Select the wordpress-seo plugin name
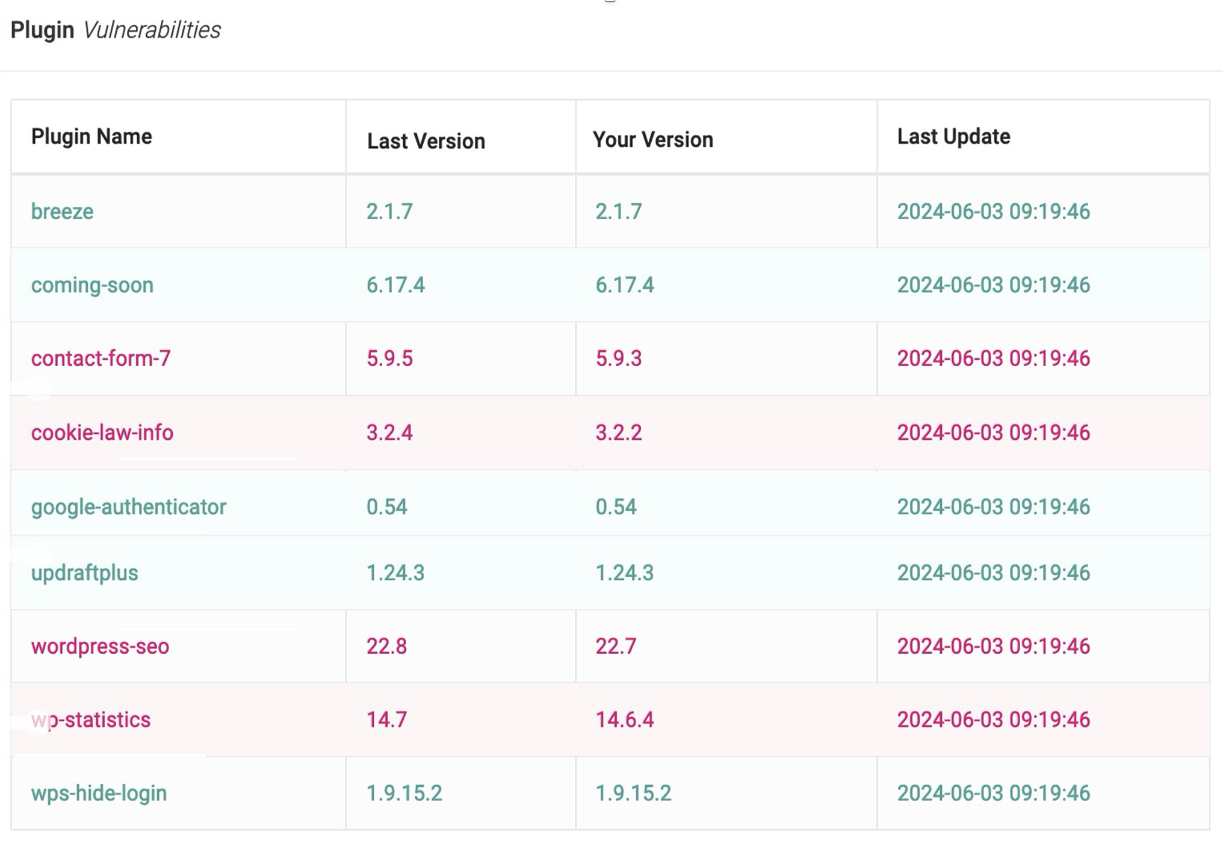This screenshot has width=1223, height=859. pyautogui.click(x=101, y=647)
